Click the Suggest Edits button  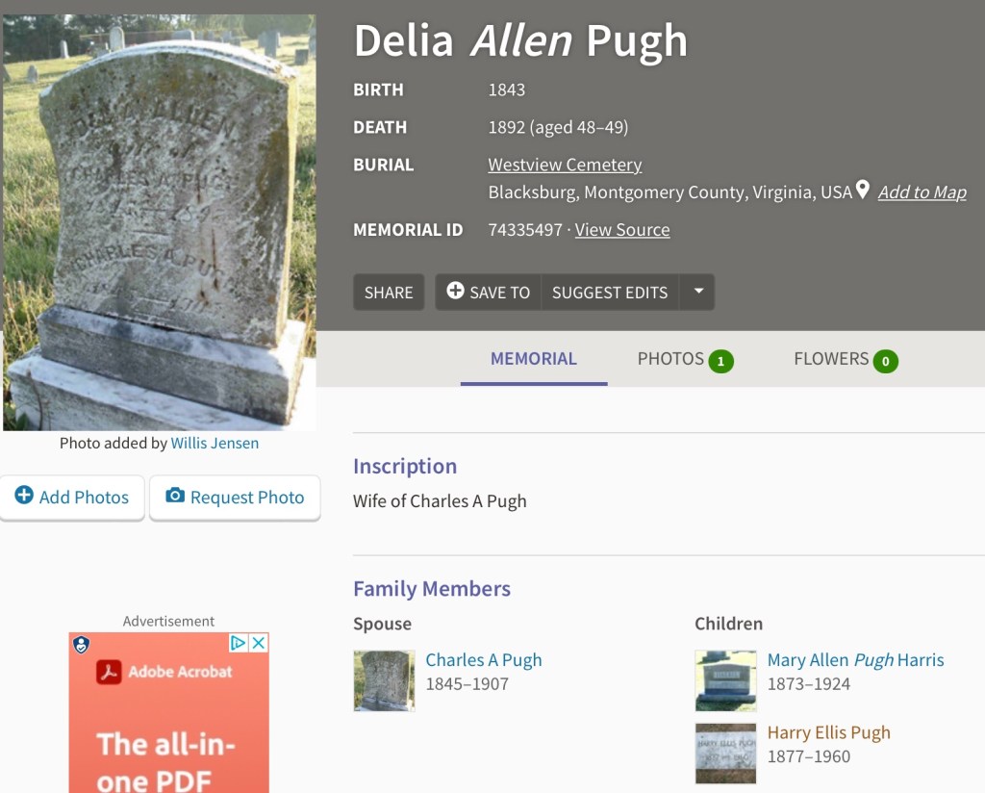[610, 293]
